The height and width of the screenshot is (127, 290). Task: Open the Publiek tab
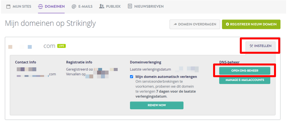click(110, 7)
